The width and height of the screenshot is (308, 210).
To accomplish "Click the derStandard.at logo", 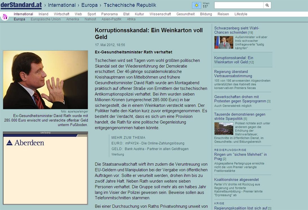I will click(x=21, y=5).
